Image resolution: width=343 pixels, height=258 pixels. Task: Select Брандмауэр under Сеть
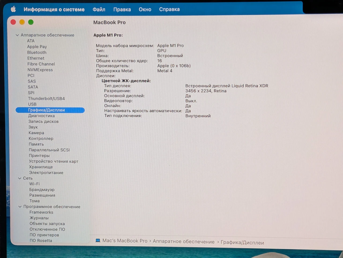pyautogui.click(x=42, y=189)
